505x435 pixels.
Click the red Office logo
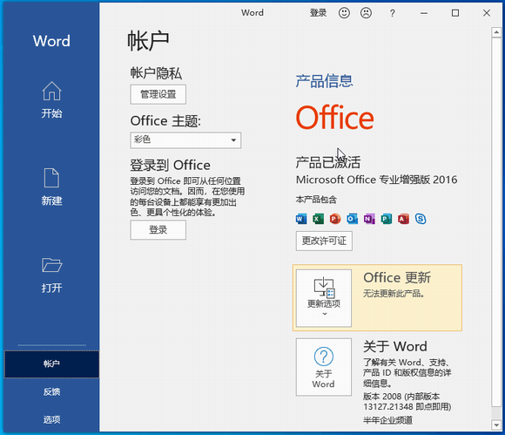[x=335, y=118]
